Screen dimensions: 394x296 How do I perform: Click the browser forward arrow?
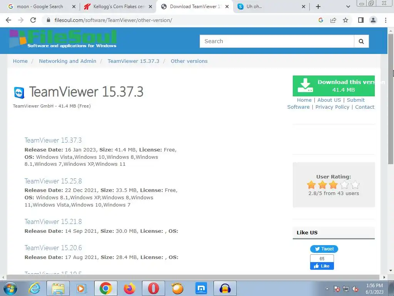pyautogui.click(x=21, y=20)
